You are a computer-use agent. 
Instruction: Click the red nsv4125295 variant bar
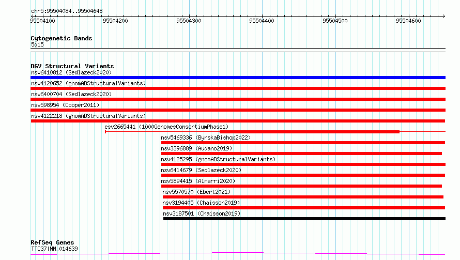click(x=303, y=164)
